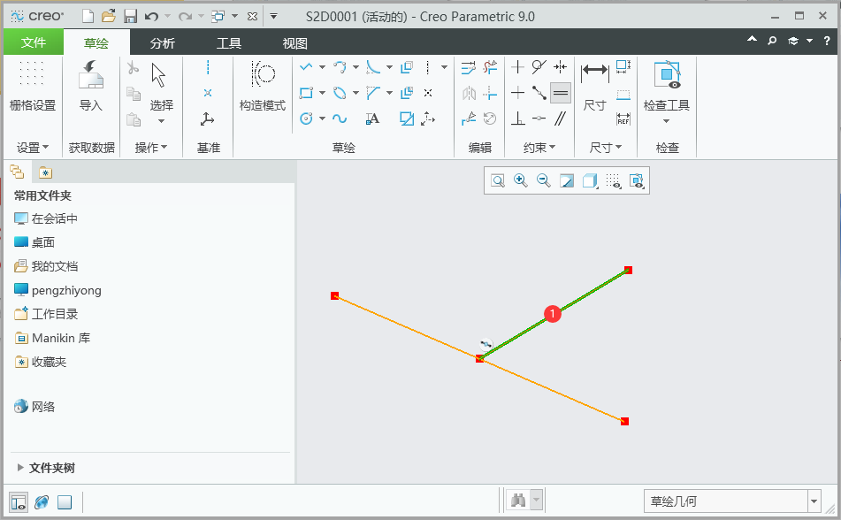Select the sketch Point tool

(428, 93)
